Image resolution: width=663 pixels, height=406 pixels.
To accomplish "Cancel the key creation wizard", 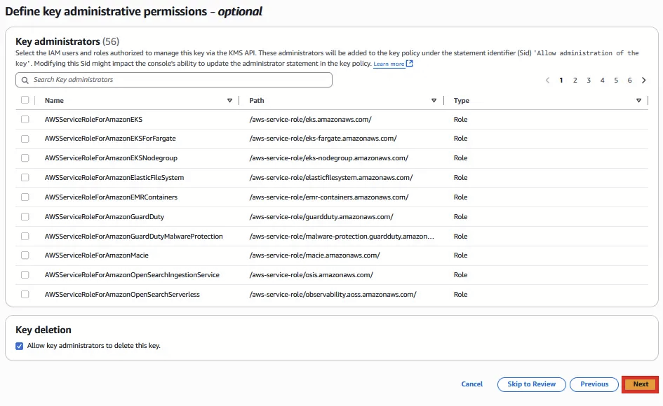I will (472, 384).
